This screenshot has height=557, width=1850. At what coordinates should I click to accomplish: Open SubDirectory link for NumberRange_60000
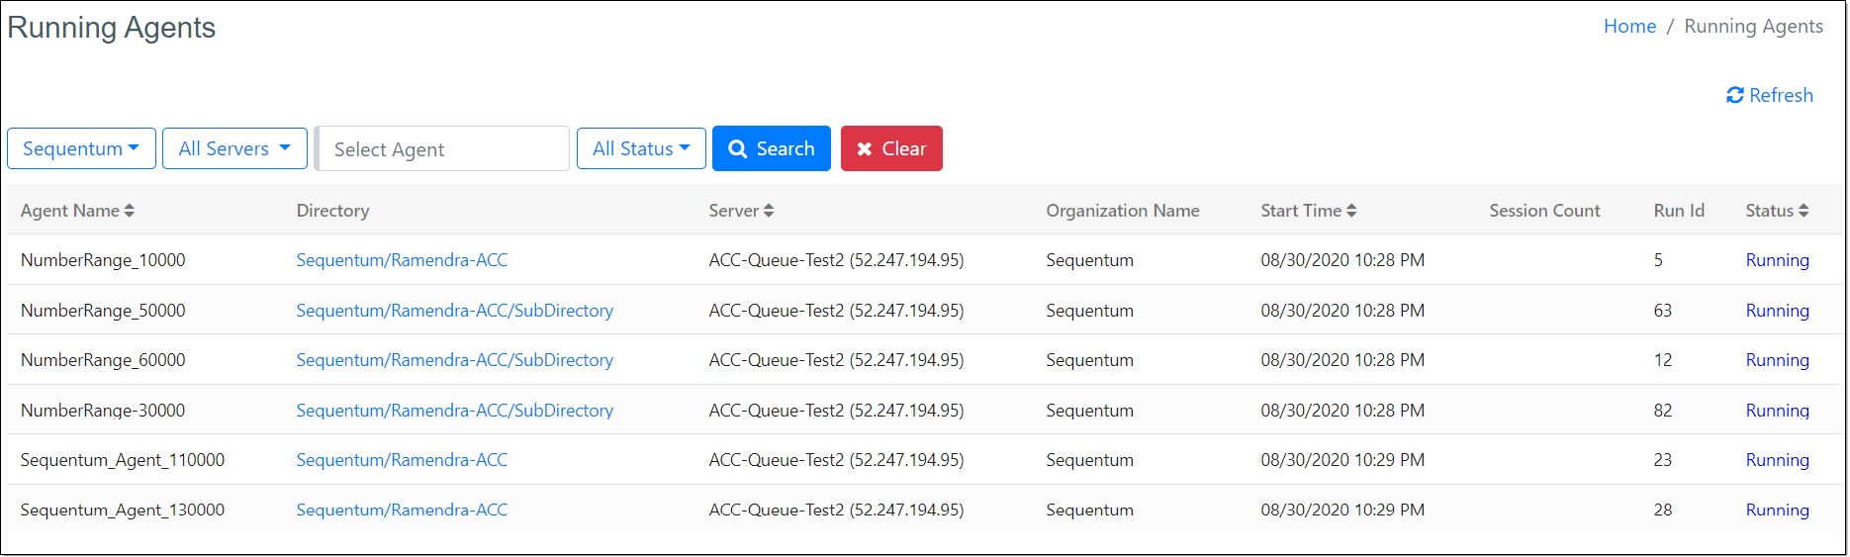[x=454, y=360]
